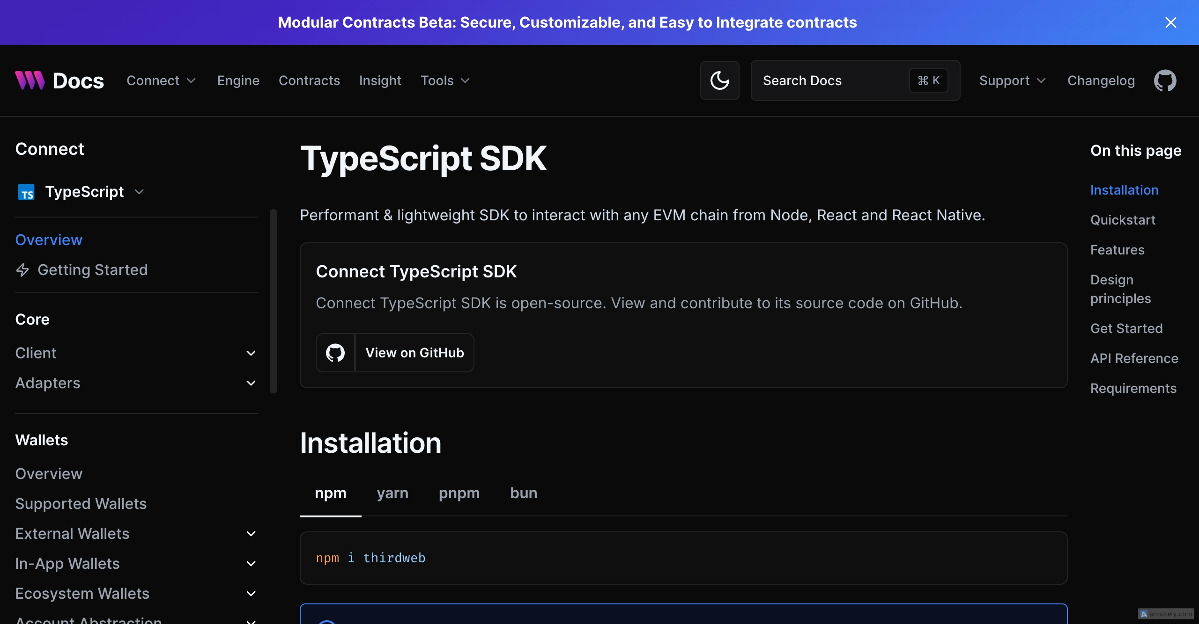Viewport: 1199px width, 624px height.
Task: Jump to Design principles section
Action: point(1121,289)
